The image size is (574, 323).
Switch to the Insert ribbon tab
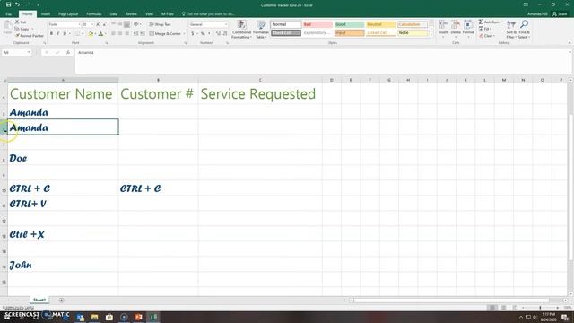tap(46, 14)
